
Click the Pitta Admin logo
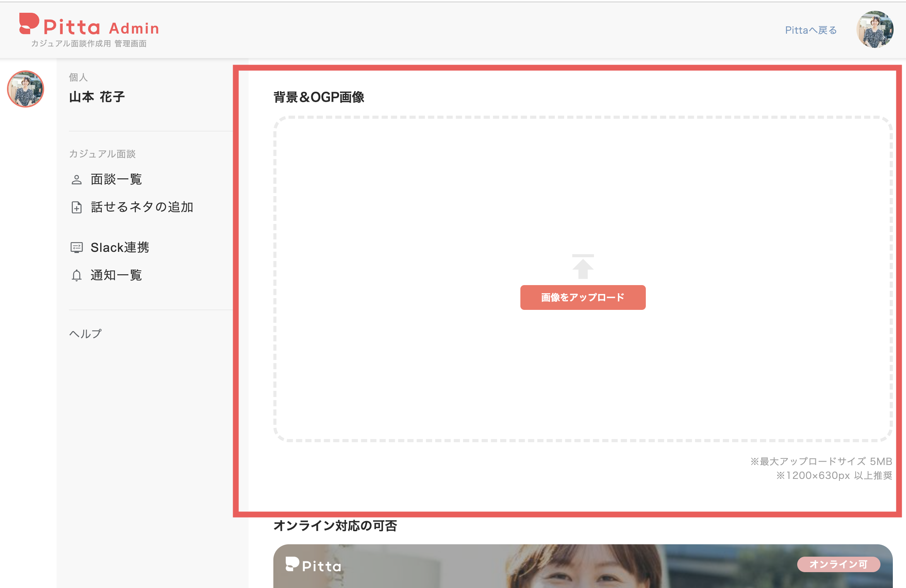point(88,27)
